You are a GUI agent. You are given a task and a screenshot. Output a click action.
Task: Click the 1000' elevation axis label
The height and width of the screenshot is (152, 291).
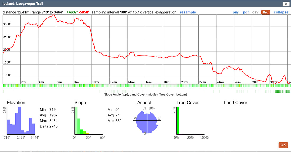tap(7, 75)
